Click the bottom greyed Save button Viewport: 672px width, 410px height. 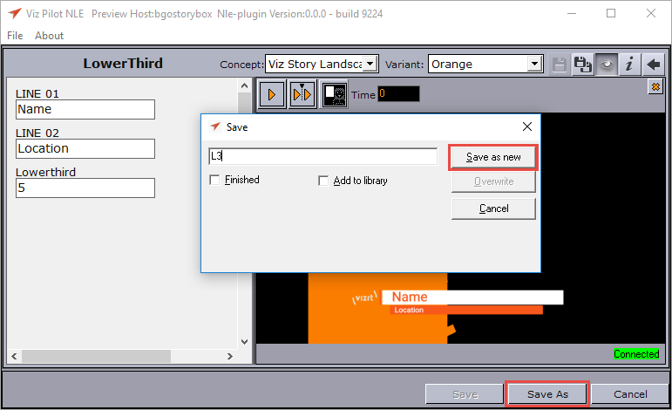465,393
